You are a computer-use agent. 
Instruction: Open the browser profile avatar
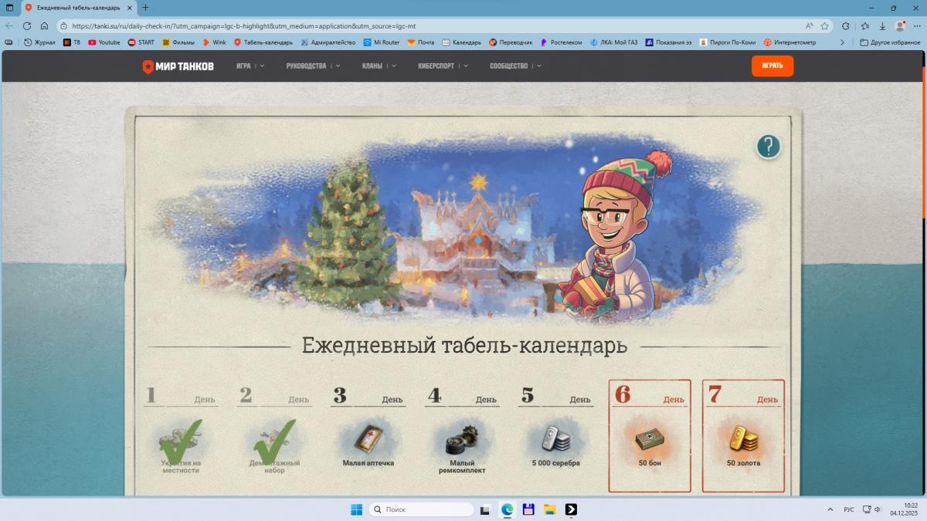pos(900,25)
